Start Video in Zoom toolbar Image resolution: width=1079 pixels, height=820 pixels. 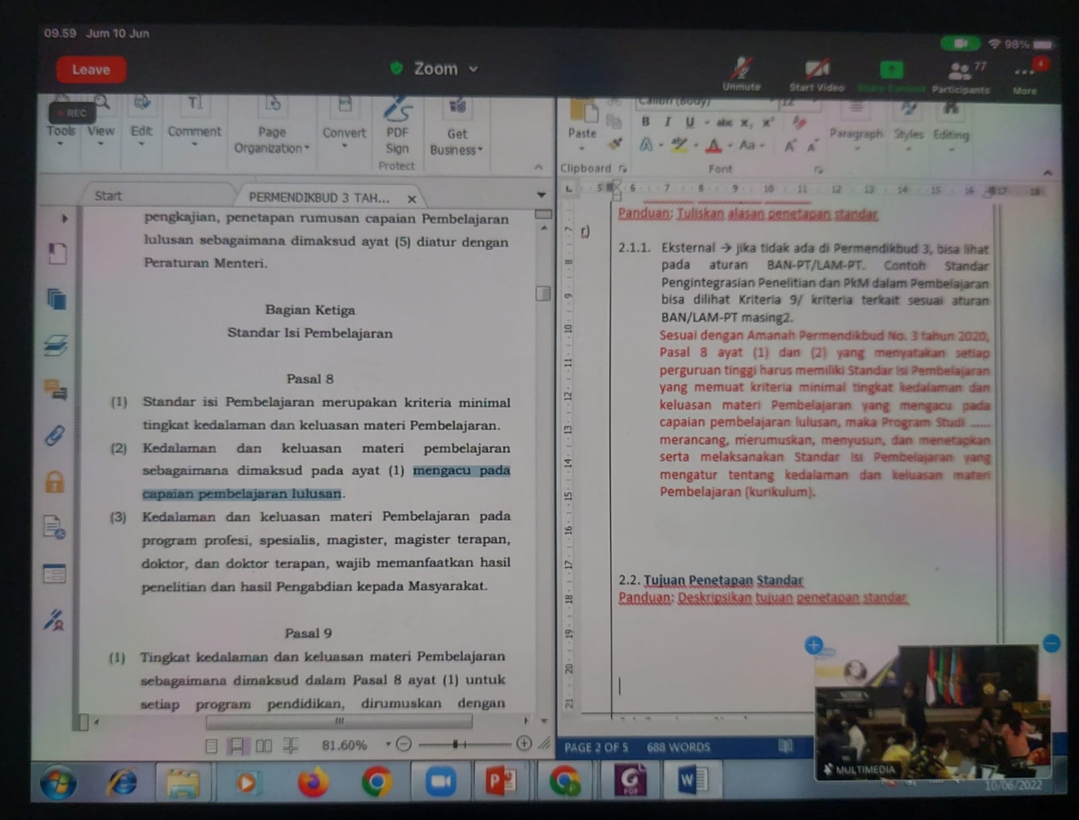click(817, 74)
